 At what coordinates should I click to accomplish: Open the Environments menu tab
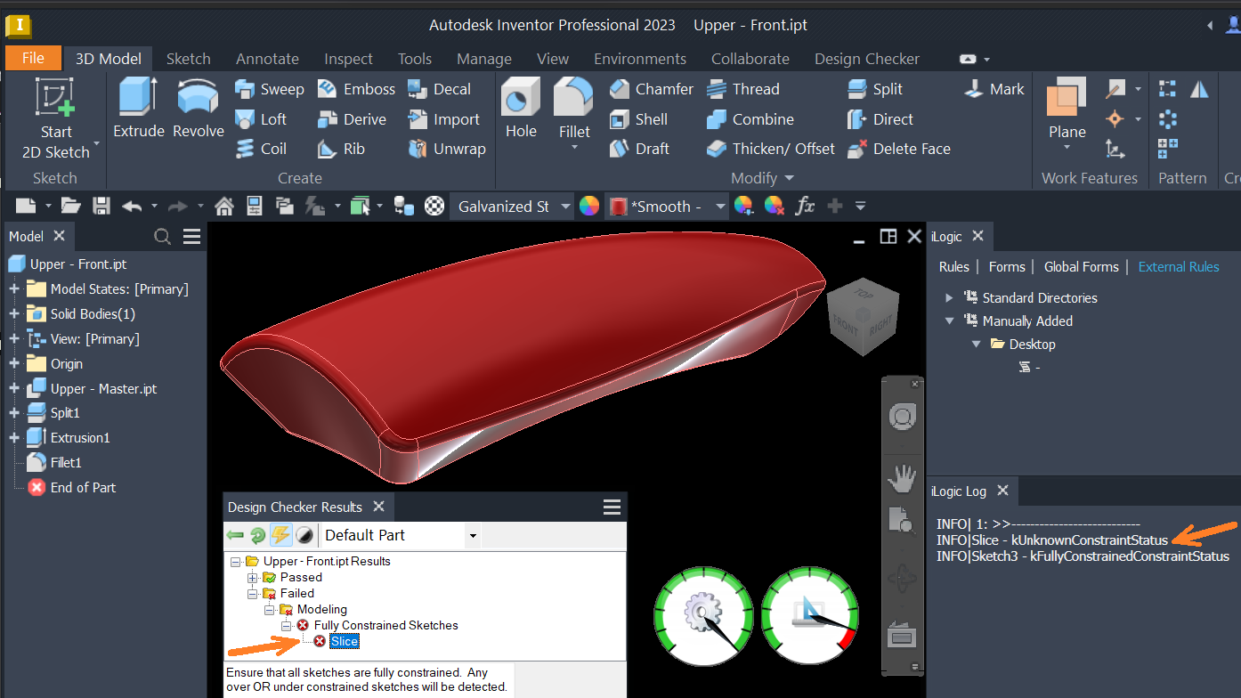(640, 58)
